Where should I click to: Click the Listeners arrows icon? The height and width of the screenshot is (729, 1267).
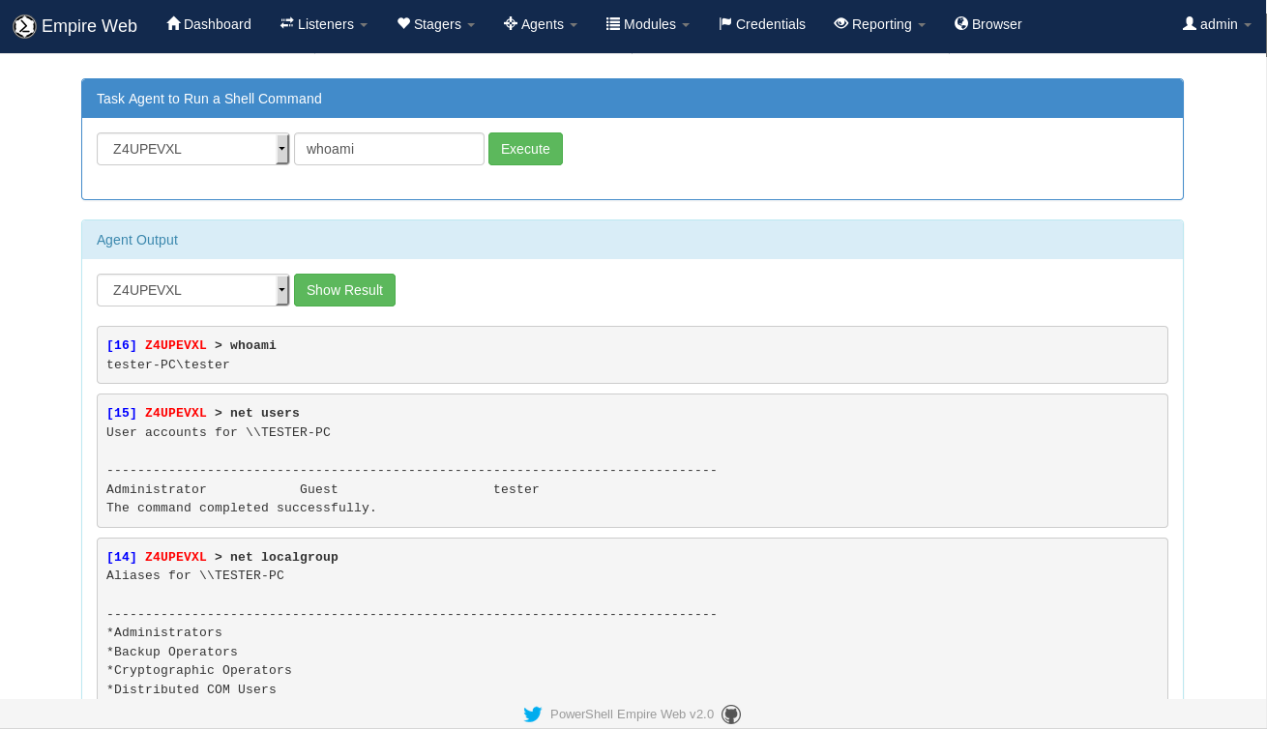coord(286,23)
